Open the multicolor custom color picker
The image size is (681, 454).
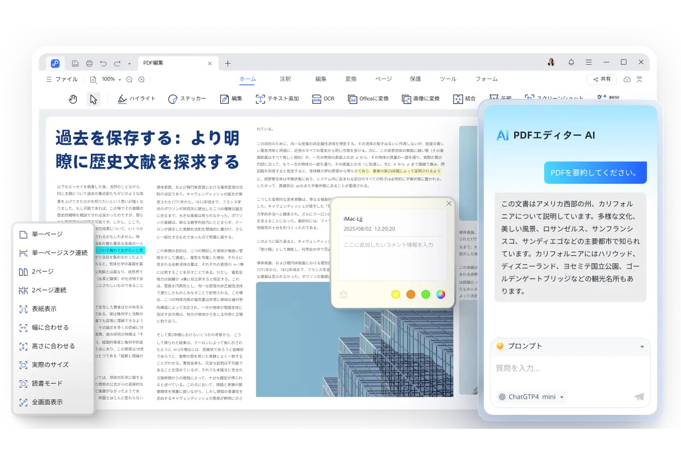point(440,294)
